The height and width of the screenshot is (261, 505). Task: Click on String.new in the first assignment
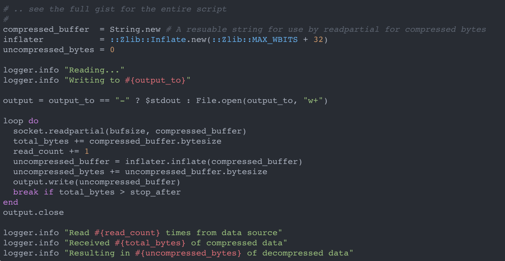[135, 29]
